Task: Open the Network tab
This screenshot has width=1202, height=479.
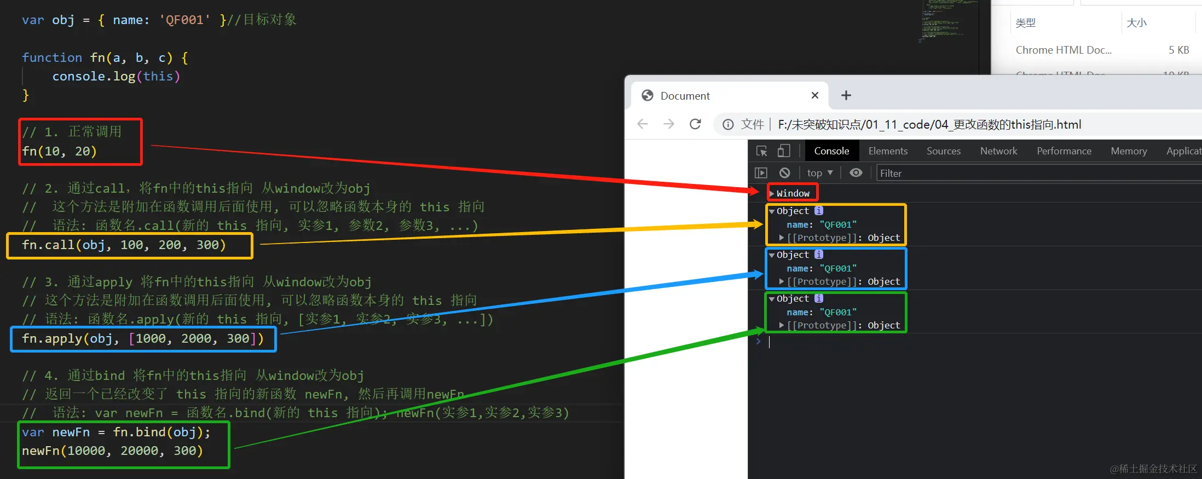Action: click(998, 151)
